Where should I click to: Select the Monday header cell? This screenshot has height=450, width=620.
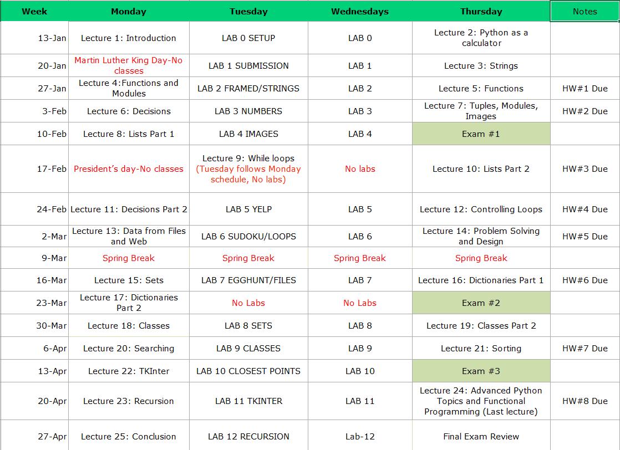(129, 12)
